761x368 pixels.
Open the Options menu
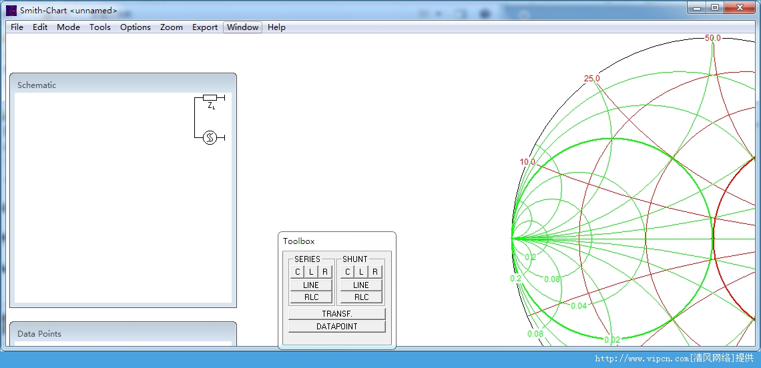click(x=136, y=27)
